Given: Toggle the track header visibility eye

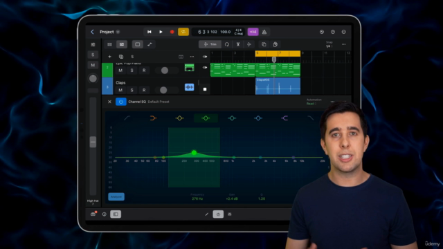Looking at the screenshot, I should pyautogui.click(x=205, y=57).
